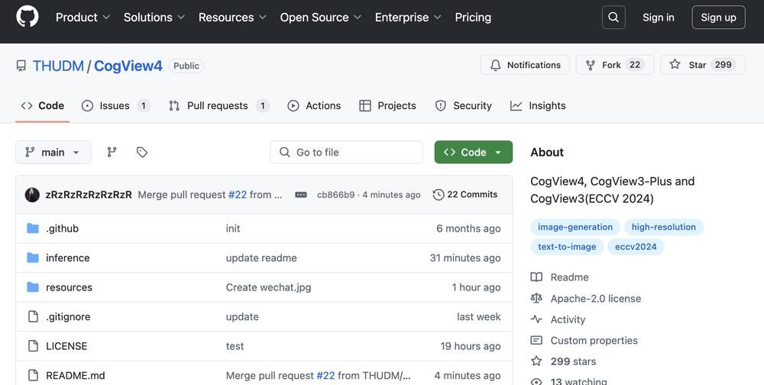
Task: Click the GitHub logo icon
Action: 28,17
